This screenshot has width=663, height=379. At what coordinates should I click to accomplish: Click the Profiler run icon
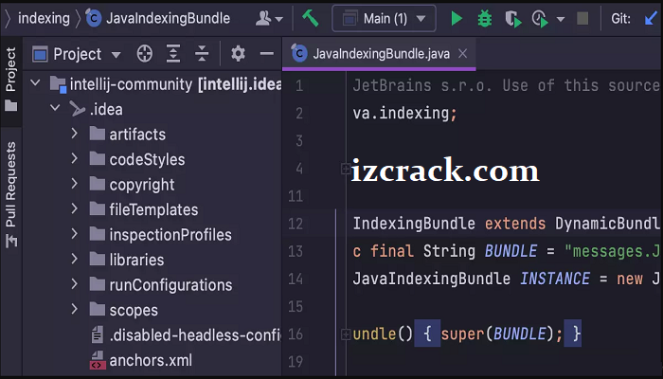[x=540, y=19]
